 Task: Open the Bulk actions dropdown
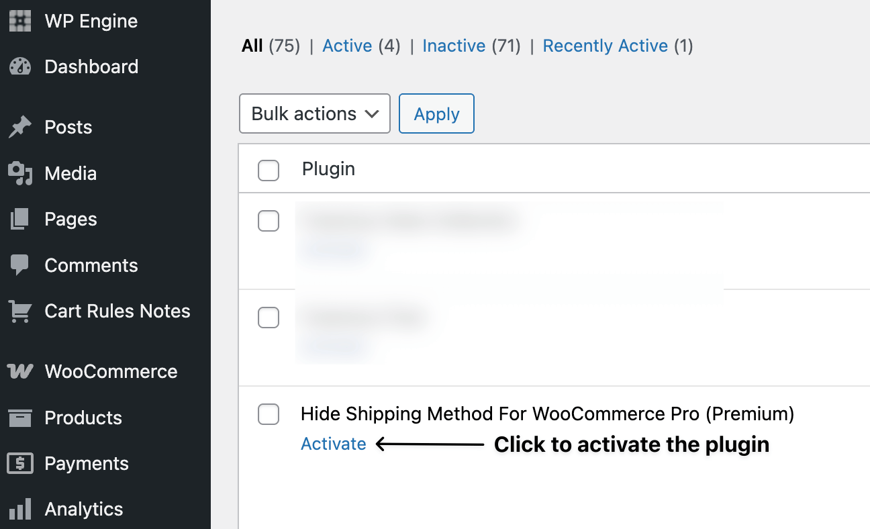point(314,113)
